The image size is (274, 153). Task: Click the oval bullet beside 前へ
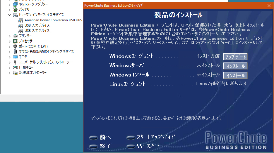tap(93, 138)
